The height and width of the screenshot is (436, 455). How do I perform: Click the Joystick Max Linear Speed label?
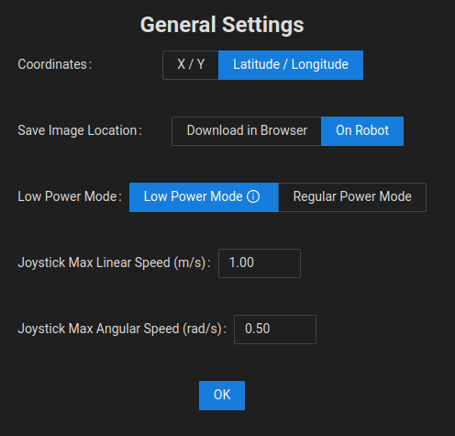(114, 263)
